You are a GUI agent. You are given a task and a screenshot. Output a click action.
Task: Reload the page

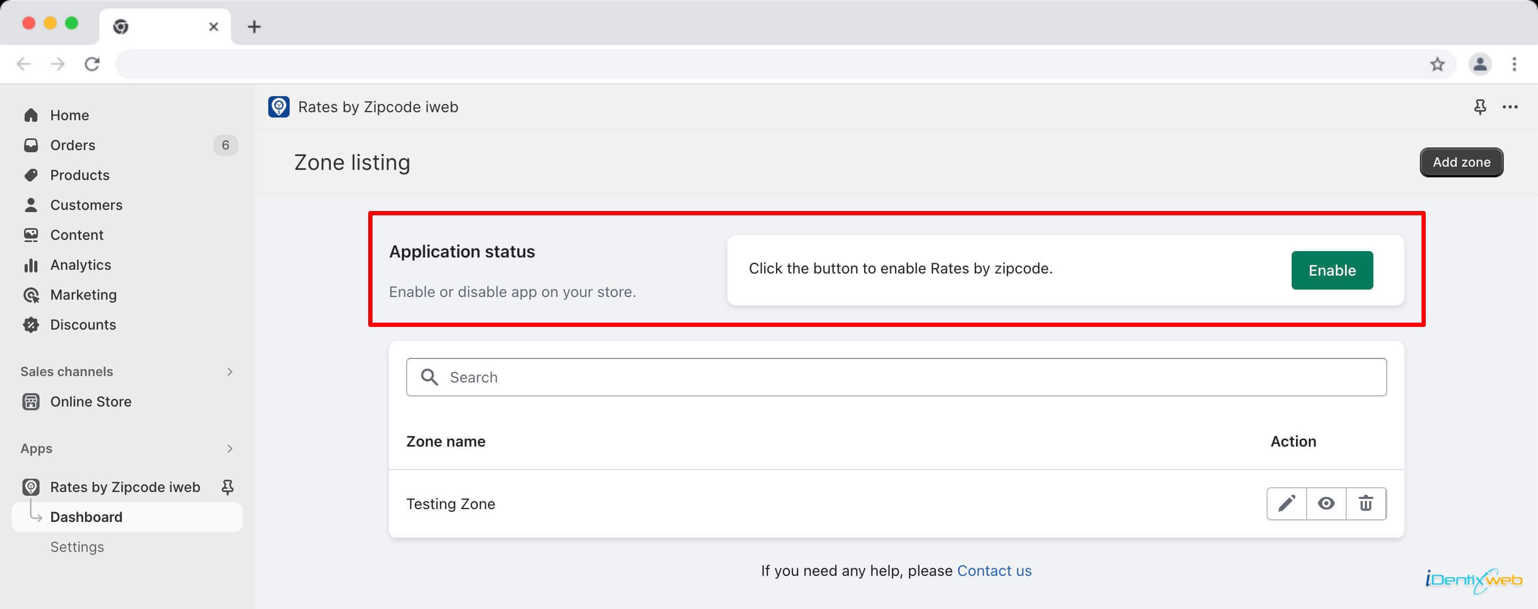tap(92, 64)
